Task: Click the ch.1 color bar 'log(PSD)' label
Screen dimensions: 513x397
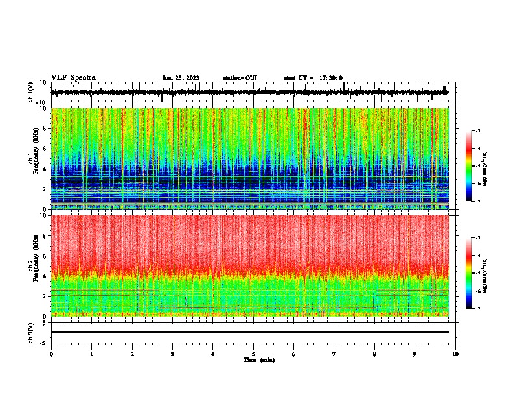Action: point(485,169)
